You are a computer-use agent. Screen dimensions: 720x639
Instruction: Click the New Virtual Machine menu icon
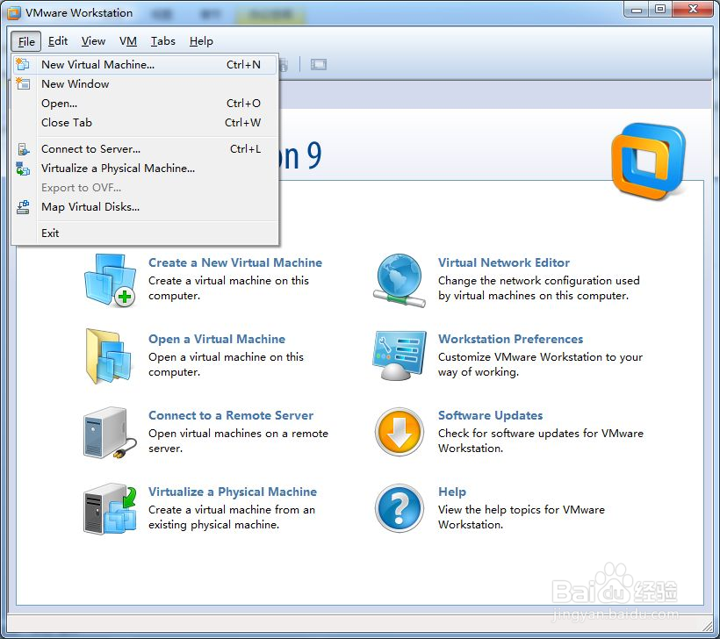pyautogui.click(x=23, y=64)
